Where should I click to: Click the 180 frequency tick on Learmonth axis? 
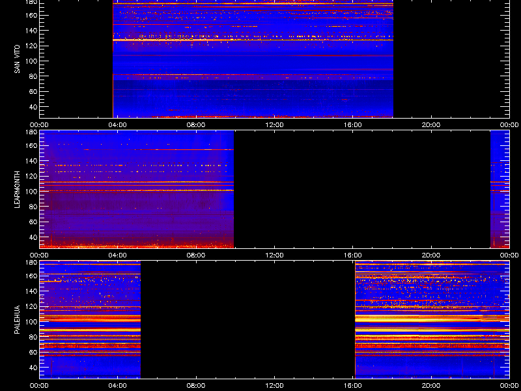tap(32, 132)
